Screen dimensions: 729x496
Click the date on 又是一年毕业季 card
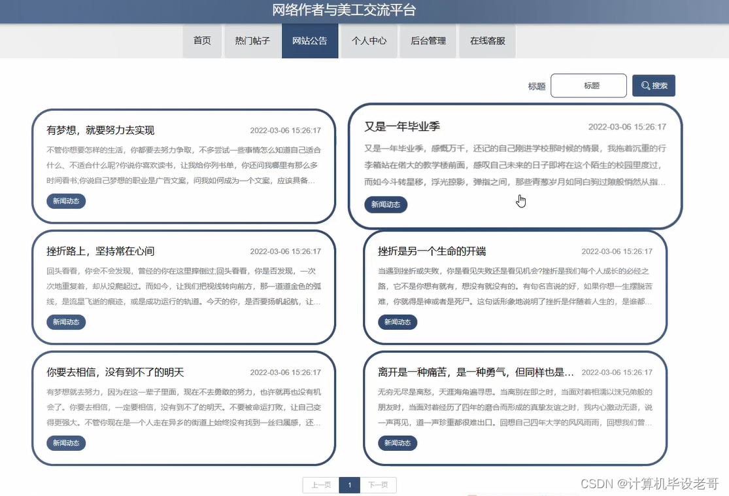[x=627, y=126]
